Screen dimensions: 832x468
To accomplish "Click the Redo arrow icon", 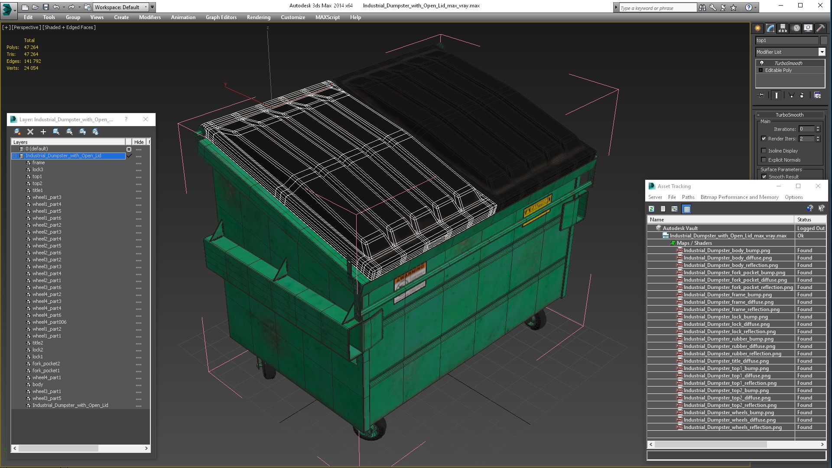I will (71, 7).
